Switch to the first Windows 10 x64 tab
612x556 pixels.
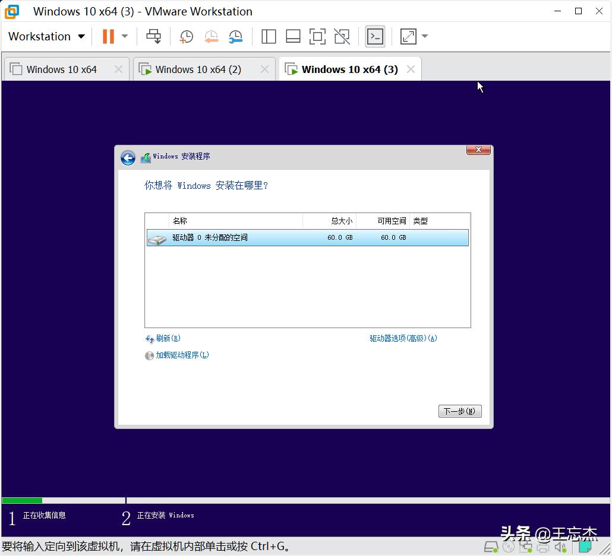[x=61, y=69]
